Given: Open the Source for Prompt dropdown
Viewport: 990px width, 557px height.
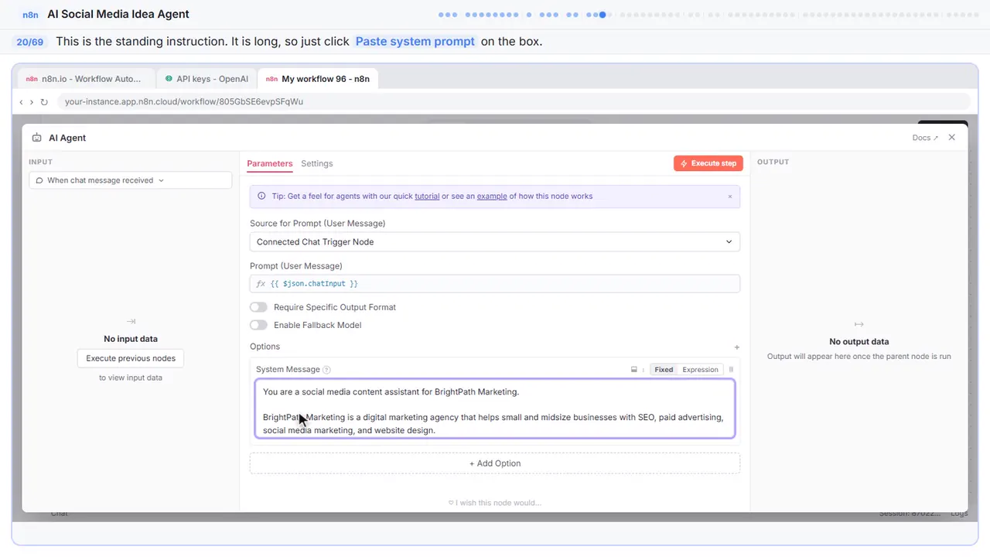Looking at the screenshot, I should pos(495,242).
